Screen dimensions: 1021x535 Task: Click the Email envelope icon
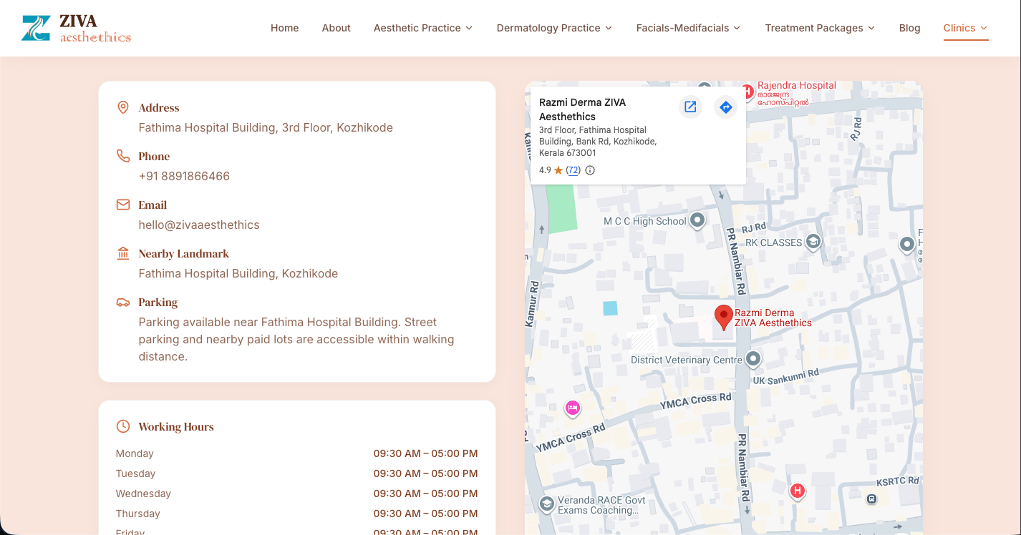(123, 205)
